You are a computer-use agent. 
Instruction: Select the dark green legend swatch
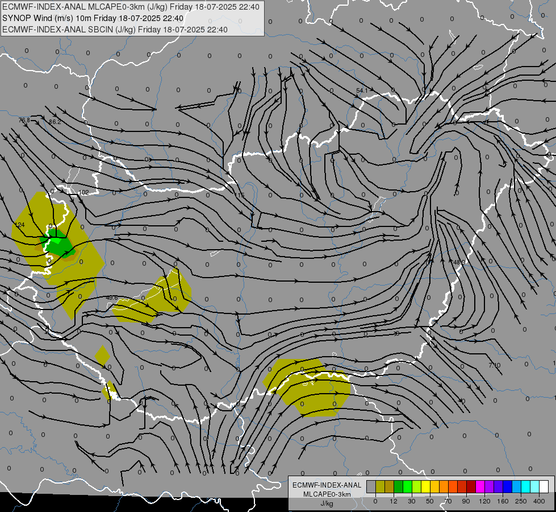click(x=399, y=487)
